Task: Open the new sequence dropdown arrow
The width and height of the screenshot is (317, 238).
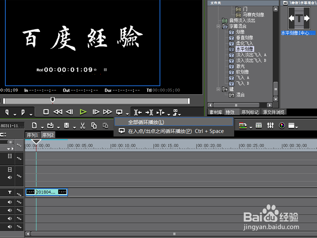Action: coord(42,127)
